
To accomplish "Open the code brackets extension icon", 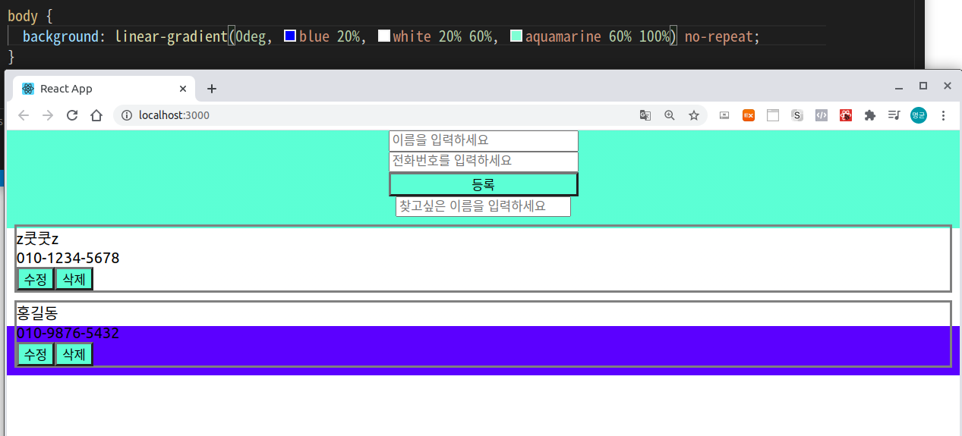I will pyautogui.click(x=822, y=115).
